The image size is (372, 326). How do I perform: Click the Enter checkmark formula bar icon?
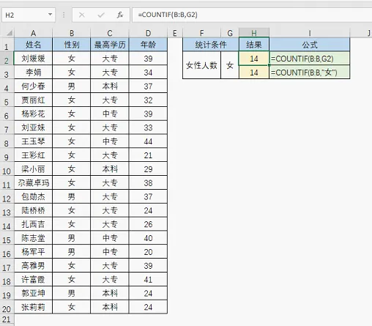tap(101, 15)
